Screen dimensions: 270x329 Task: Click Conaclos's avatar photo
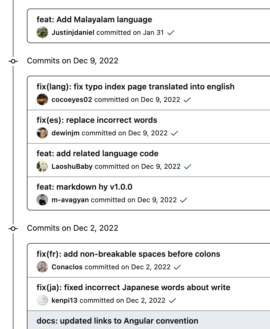[x=42, y=267]
